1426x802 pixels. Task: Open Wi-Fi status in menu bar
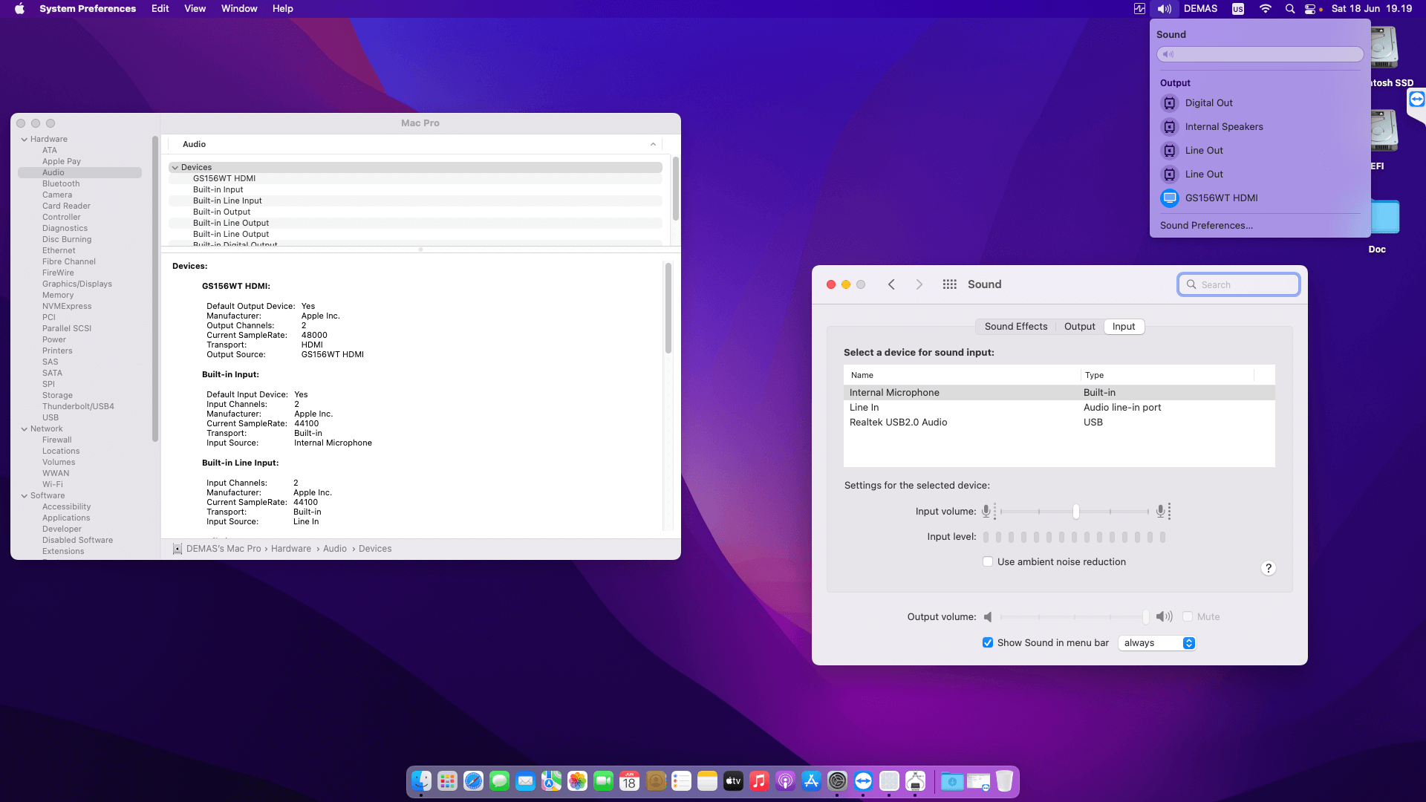(x=1265, y=9)
